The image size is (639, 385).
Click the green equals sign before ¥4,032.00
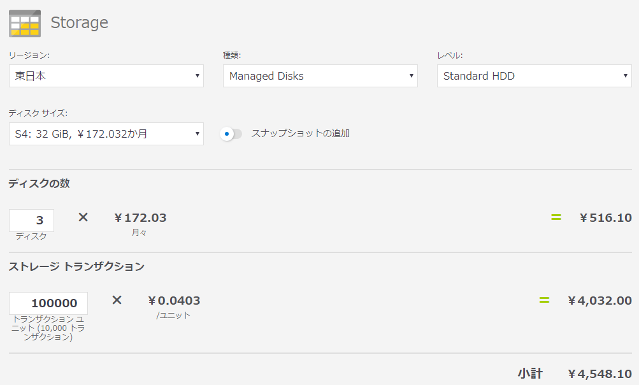tap(544, 300)
